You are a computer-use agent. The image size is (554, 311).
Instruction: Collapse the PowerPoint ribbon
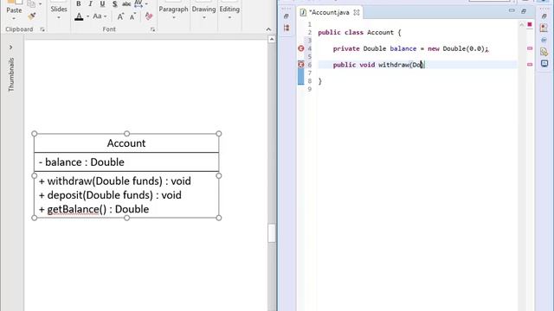(x=268, y=29)
